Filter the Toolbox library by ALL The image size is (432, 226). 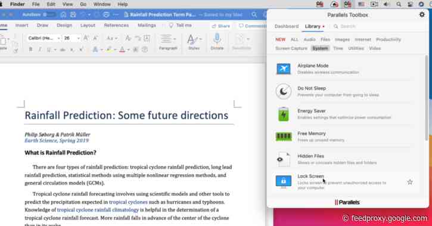[x=294, y=39]
